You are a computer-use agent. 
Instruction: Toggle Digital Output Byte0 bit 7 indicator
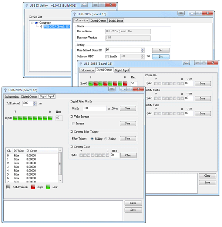click(x=91, y=84)
